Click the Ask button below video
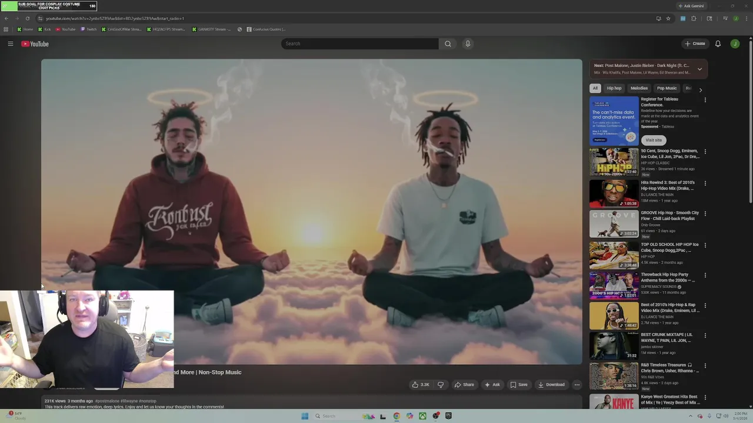The height and width of the screenshot is (423, 753). click(492, 385)
